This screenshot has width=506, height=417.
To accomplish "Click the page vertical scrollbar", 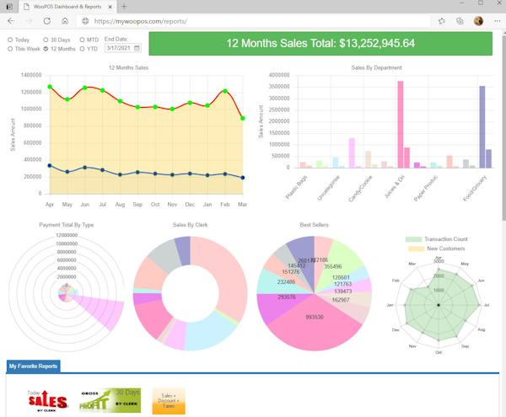I will point(503,129).
